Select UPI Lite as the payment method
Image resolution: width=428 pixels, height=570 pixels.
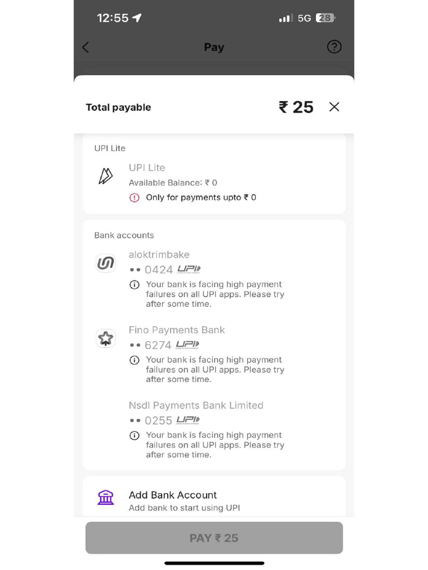pos(147,168)
